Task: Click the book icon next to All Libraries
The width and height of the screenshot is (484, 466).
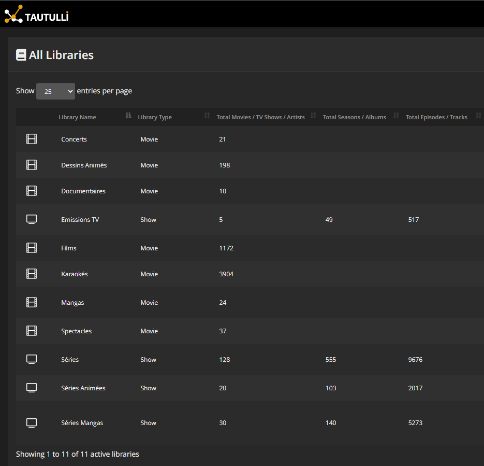Action: pyautogui.click(x=21, y=55)
